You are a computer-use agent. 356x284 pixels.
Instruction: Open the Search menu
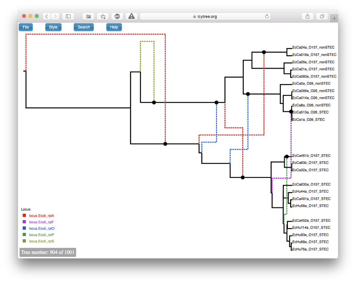point(84,27)
